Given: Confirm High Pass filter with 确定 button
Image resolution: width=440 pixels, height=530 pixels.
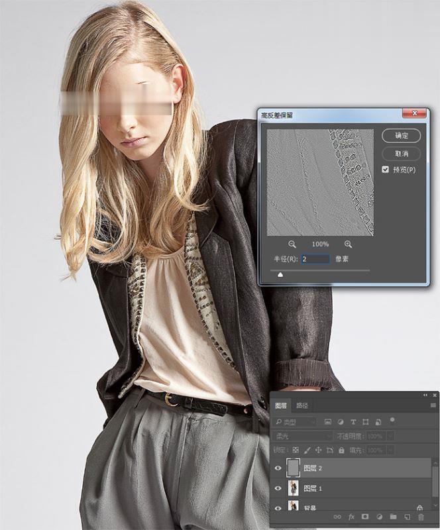Looking at the screenshot, I should coord(402,136).
